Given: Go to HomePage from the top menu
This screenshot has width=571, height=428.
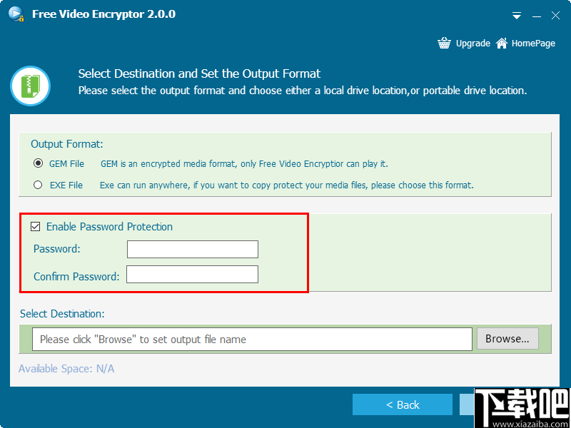Looking at the screenshot, I should (x=532, y=43).
